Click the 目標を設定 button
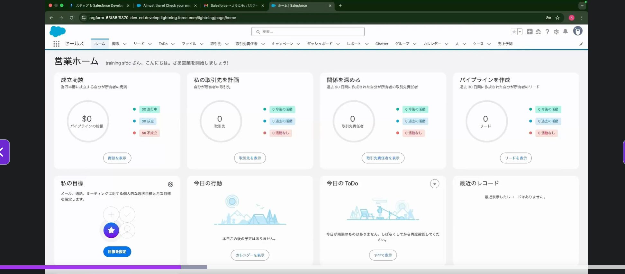Image resolution: width=625 pixels, height=274 pixels. (117, 252)
